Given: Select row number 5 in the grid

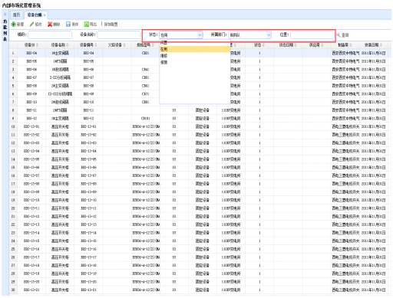Looking at the screenshot, I should click(x=13, y=86).
